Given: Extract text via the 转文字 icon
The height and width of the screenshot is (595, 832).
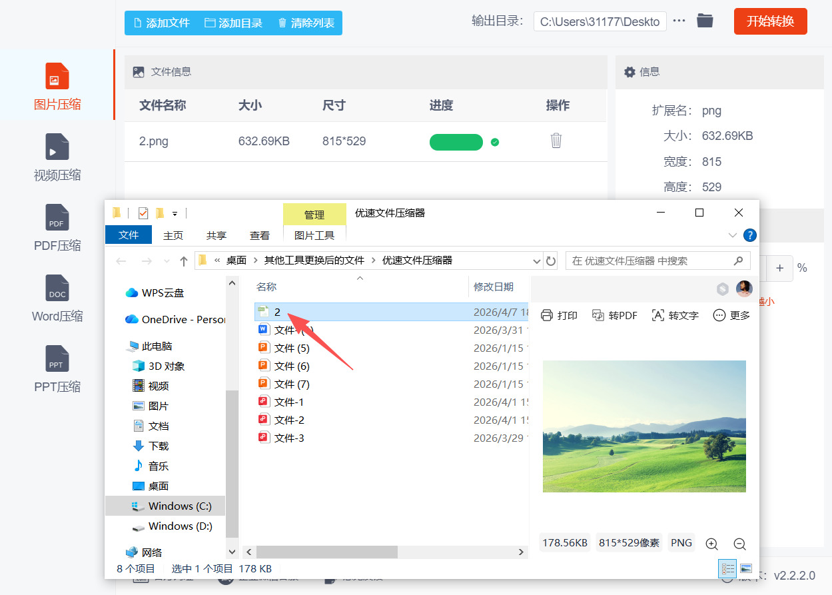Looking at the screenshot, I should click(675, 315).
